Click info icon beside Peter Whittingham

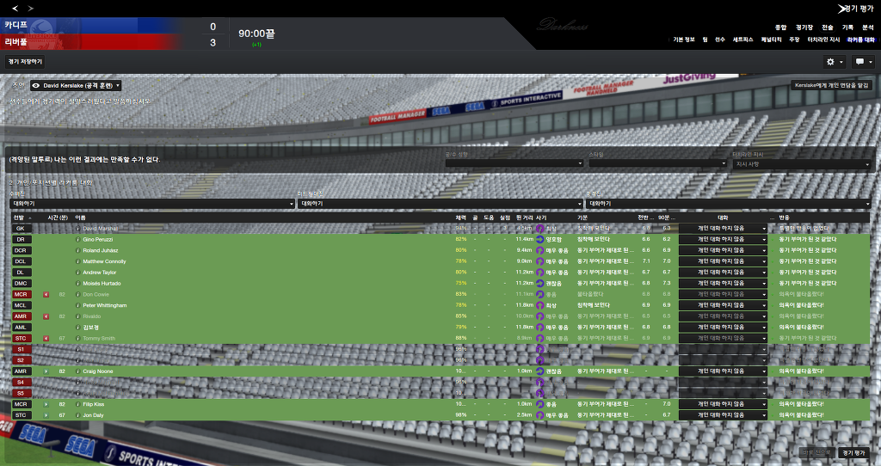pyautogui.click(x=77, y=305)
